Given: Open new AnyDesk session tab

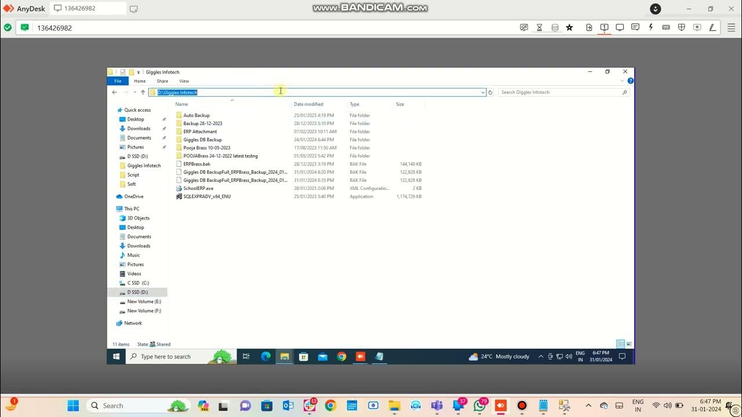Looking at the screenshot, I should coord(134,9).
